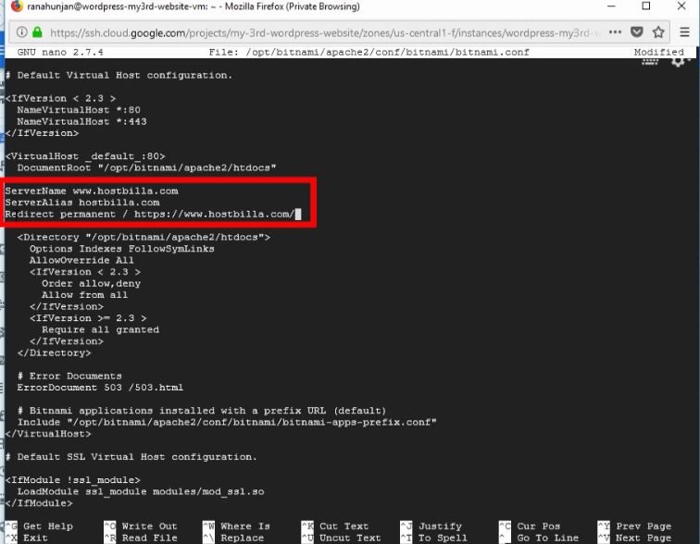Click the Cut Text shortcut label
The height and width of the screenshot is (544, 700).
(x=344, y=526)
